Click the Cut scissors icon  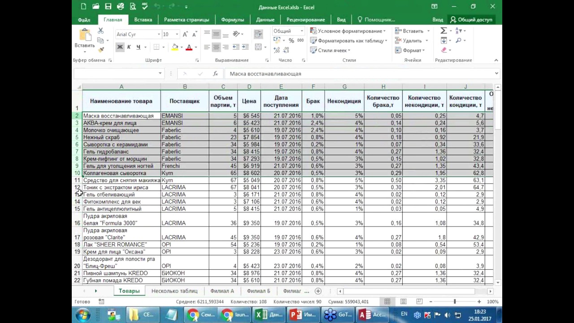[x=100, y=31]
